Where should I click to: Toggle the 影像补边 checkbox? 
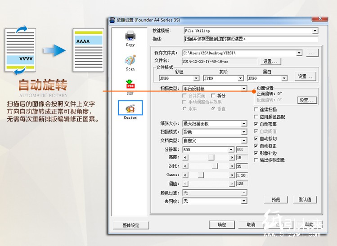(x=256, y=153)
